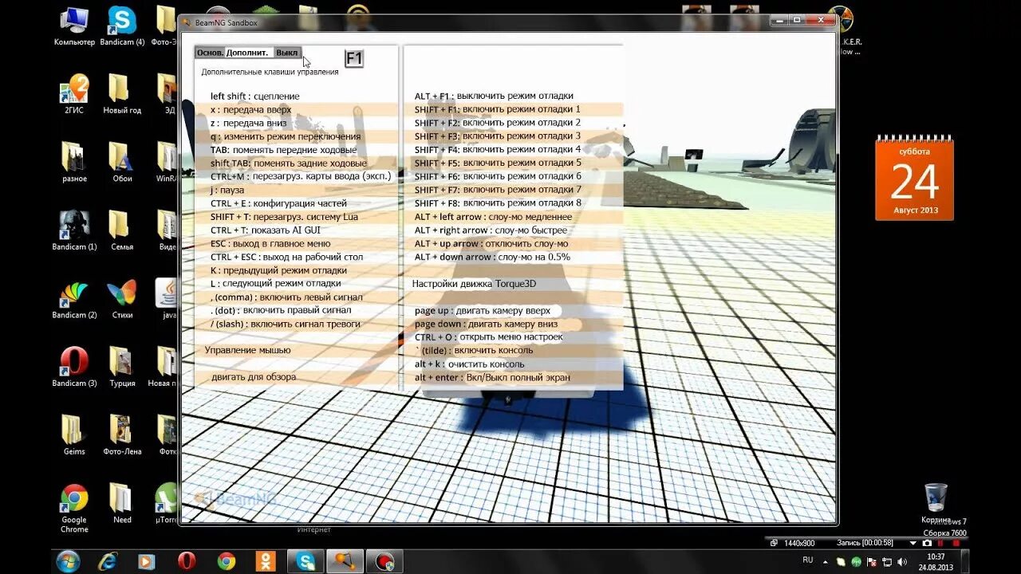Open the Bandicam (1) desktop shortcut
This screenshot has width=1021, height=574.
[x=74, y=231]
